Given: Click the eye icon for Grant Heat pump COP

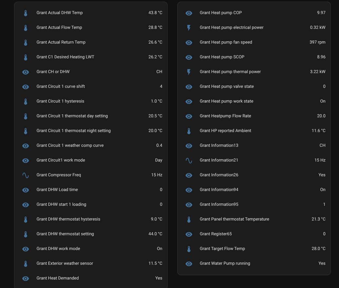Looking at the screenshot, I should (x=189, y=13).
